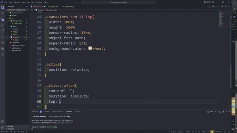
Task: Click split editor right icon
Action: coord(226,7)
